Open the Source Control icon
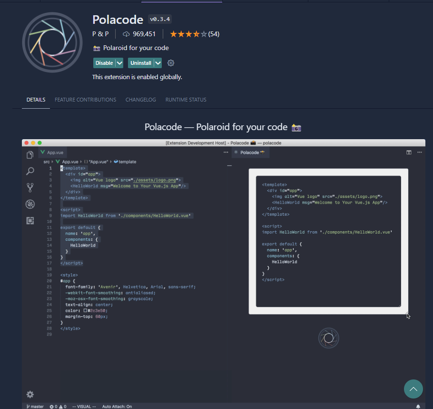This screenshot has height=409, width=433. pos(30,187)
